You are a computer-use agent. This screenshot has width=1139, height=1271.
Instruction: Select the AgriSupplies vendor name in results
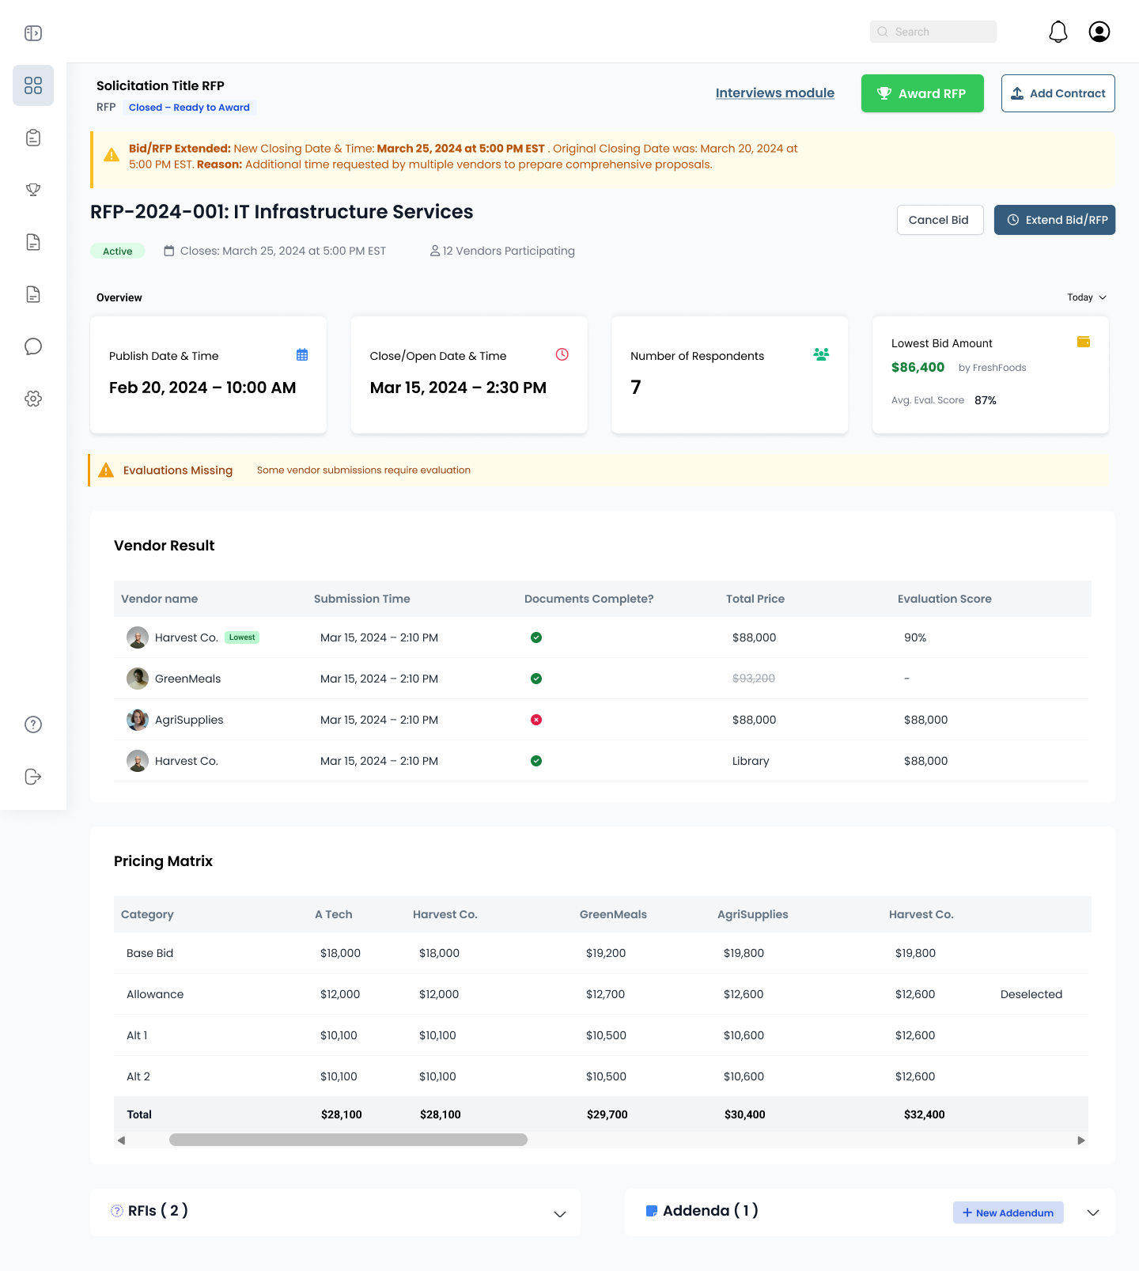click(189, 720)
